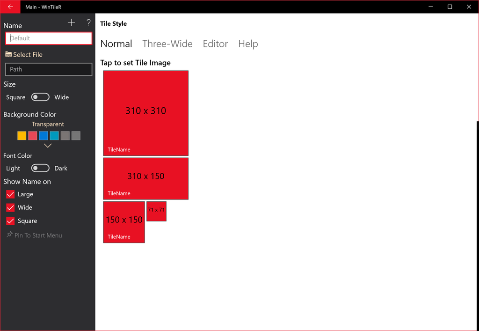
Task: Expand the background color palette chevron
Action: coord(47,145)
